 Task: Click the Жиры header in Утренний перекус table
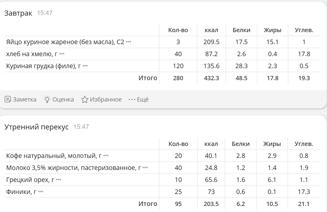point(272,144)
